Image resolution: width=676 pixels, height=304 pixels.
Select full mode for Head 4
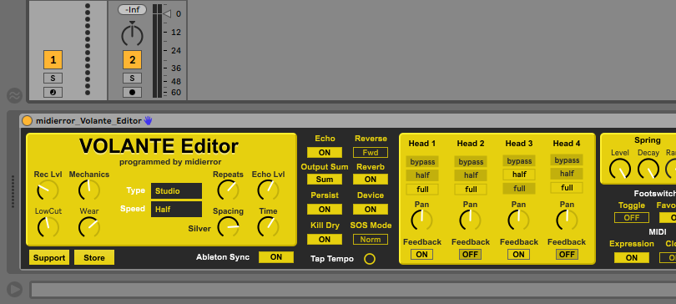[x=567, y=188]
